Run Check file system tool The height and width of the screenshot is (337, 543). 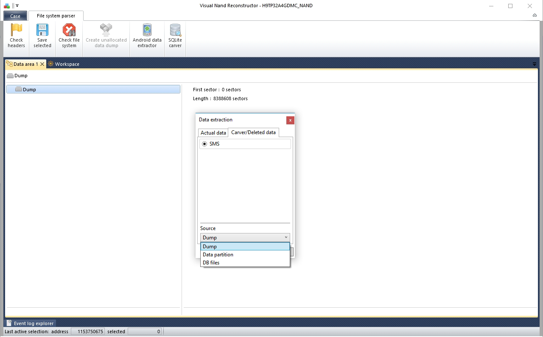click(x=69, y=36)
